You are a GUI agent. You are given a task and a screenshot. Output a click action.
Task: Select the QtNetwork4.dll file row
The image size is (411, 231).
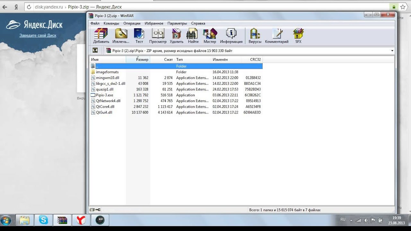tap(176, 101)
